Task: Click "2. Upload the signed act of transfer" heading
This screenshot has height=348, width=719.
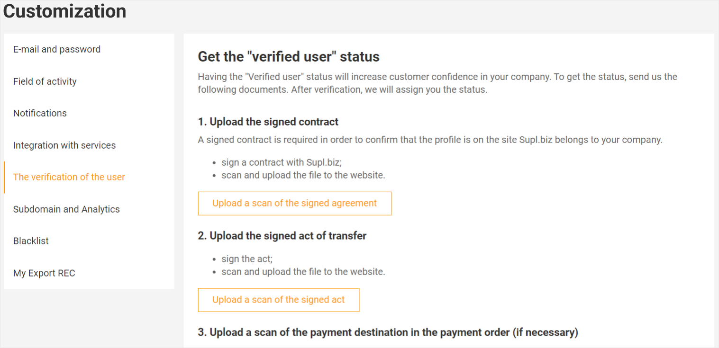Action: coord(282,236)
